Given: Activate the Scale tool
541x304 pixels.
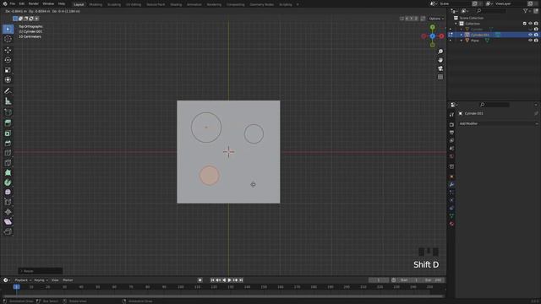Looking at the screenshot, I should [8, 70].
